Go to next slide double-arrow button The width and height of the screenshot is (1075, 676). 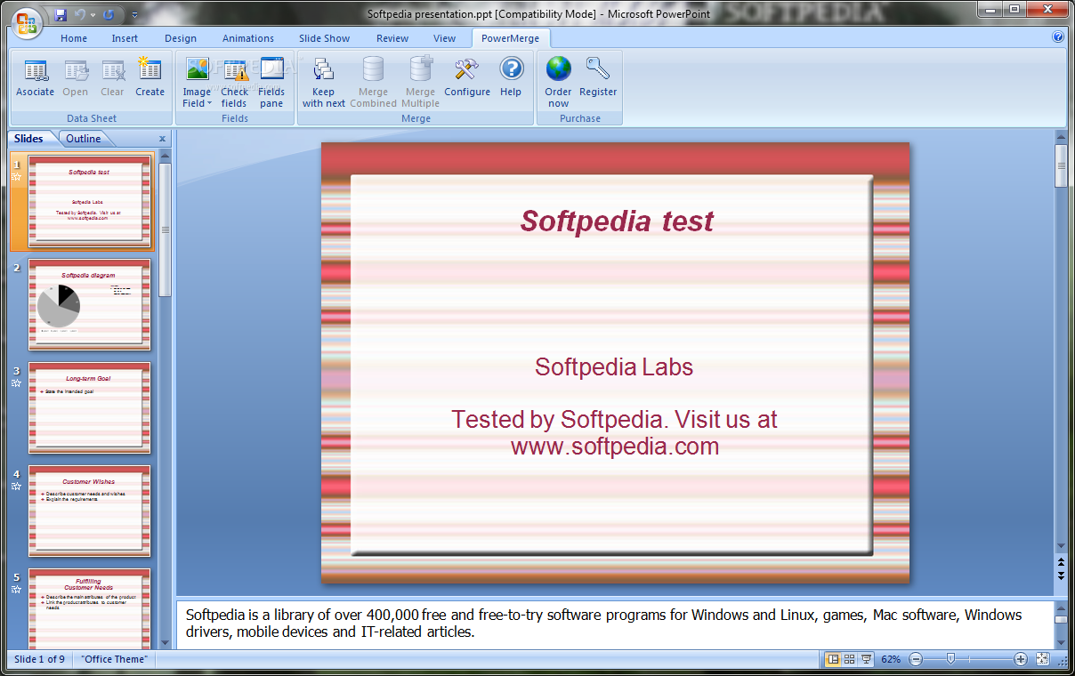tap(1060, 575)
